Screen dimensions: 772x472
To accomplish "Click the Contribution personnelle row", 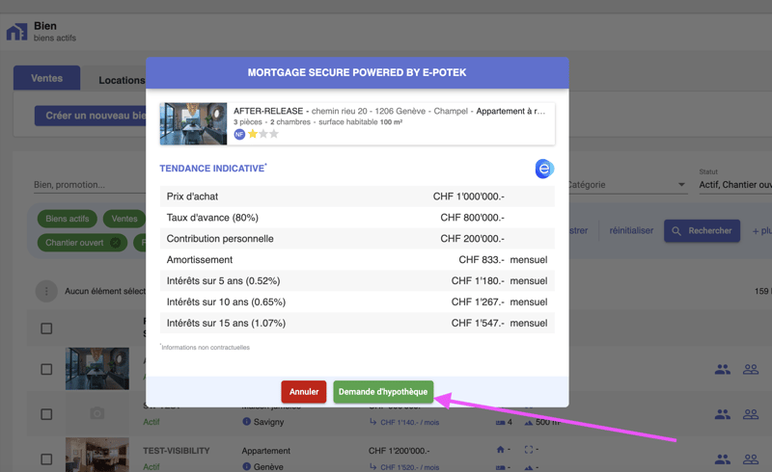I will click(x=357, y=239).
